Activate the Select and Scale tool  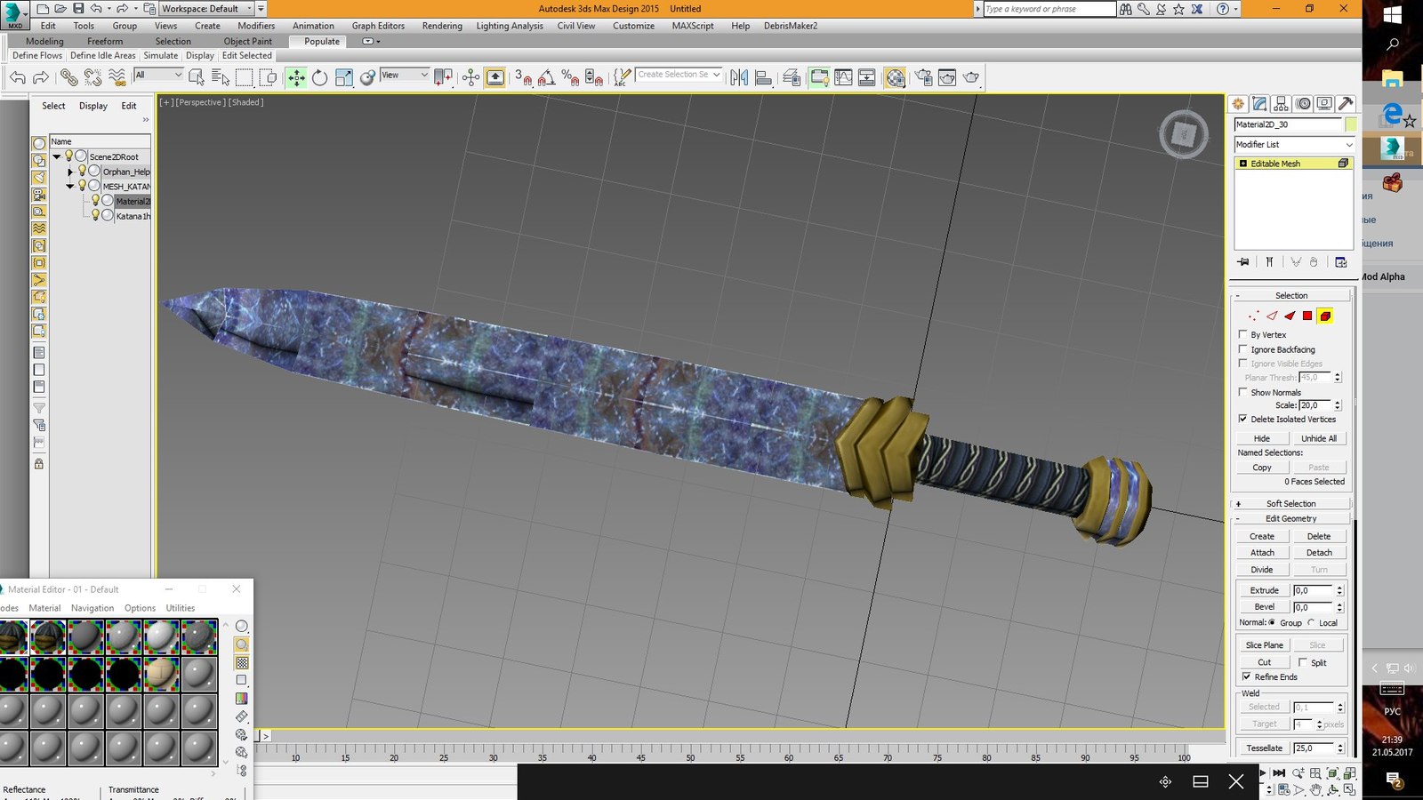[343, 78]
